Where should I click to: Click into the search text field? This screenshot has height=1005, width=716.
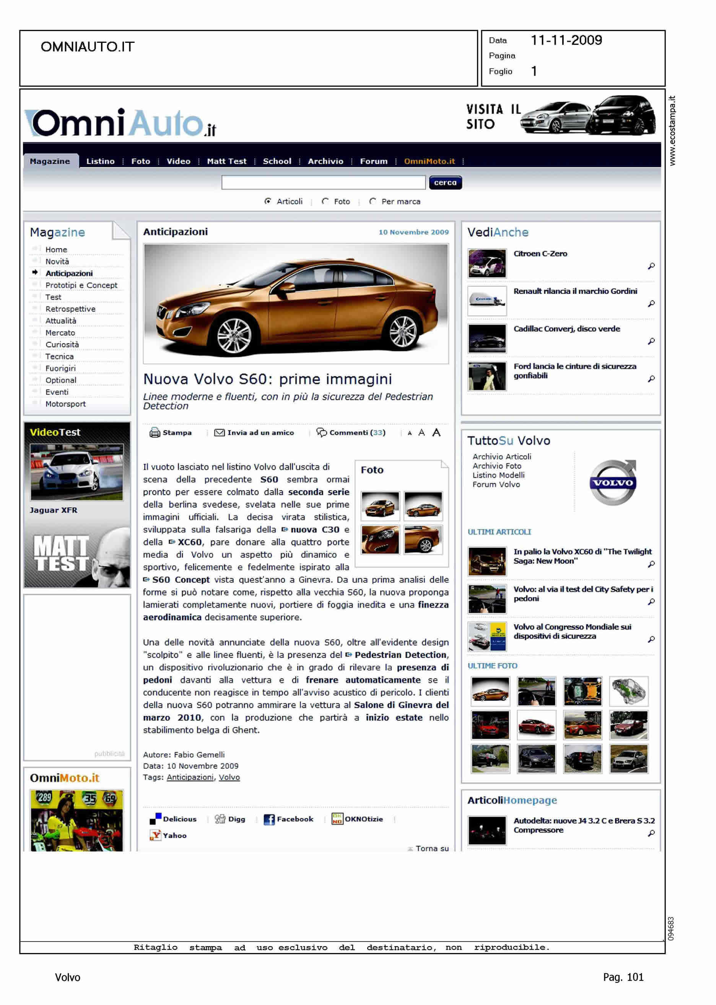(x=323, y=182)
